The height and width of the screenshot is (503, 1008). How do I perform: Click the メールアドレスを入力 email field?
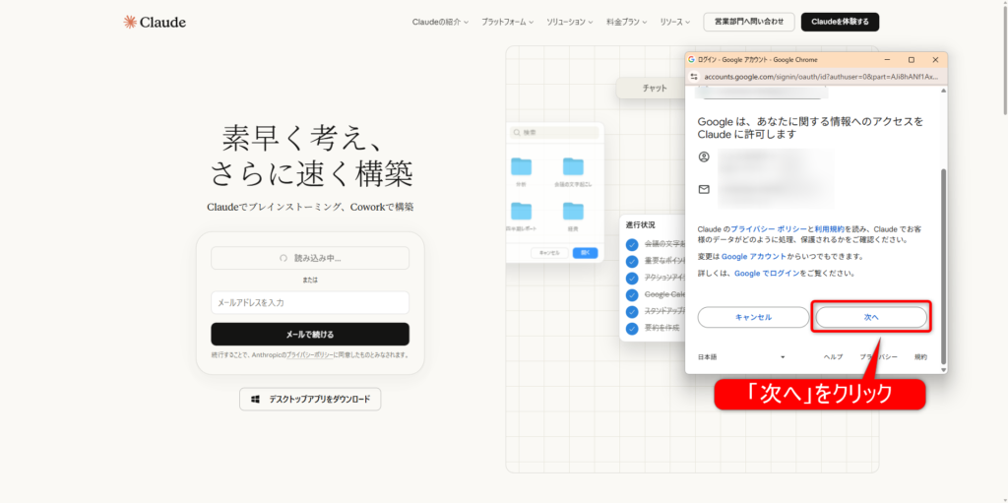tap(310, 302)
